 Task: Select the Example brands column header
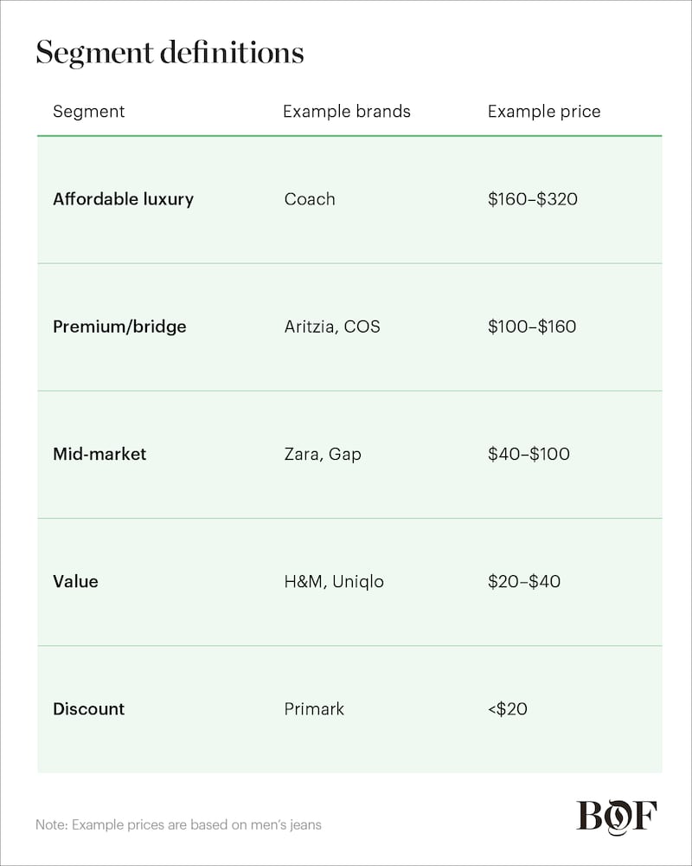pos(346,112)
